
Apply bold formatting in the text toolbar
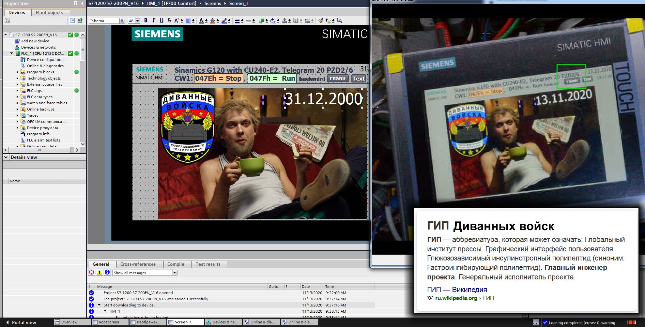[146, 21]
